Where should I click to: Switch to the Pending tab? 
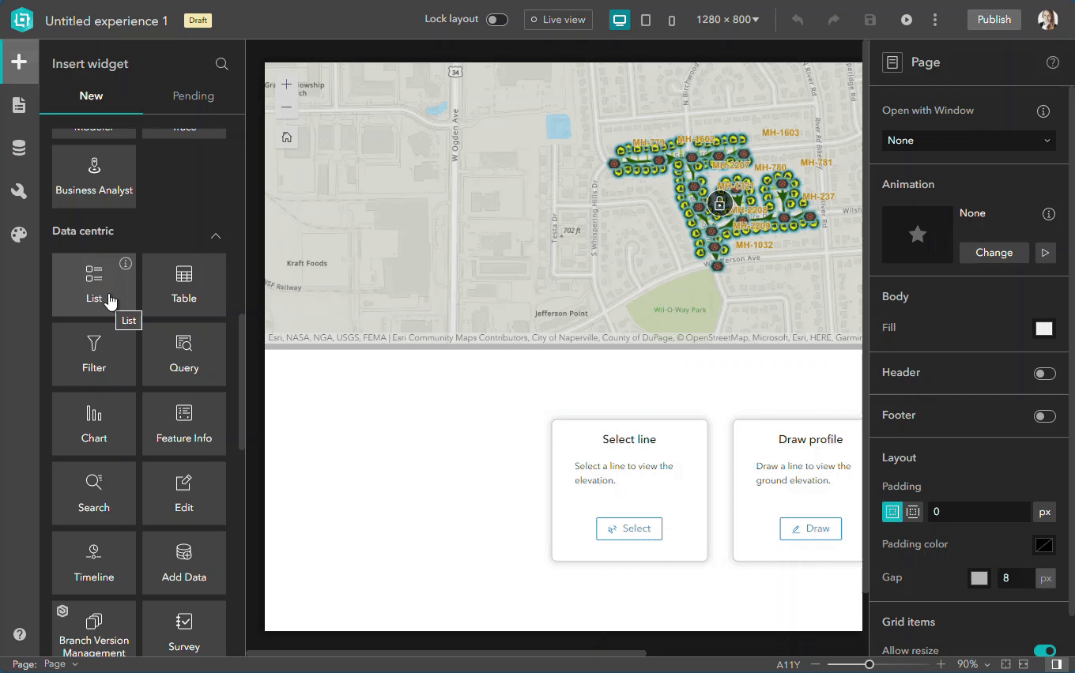pos(194,96)
